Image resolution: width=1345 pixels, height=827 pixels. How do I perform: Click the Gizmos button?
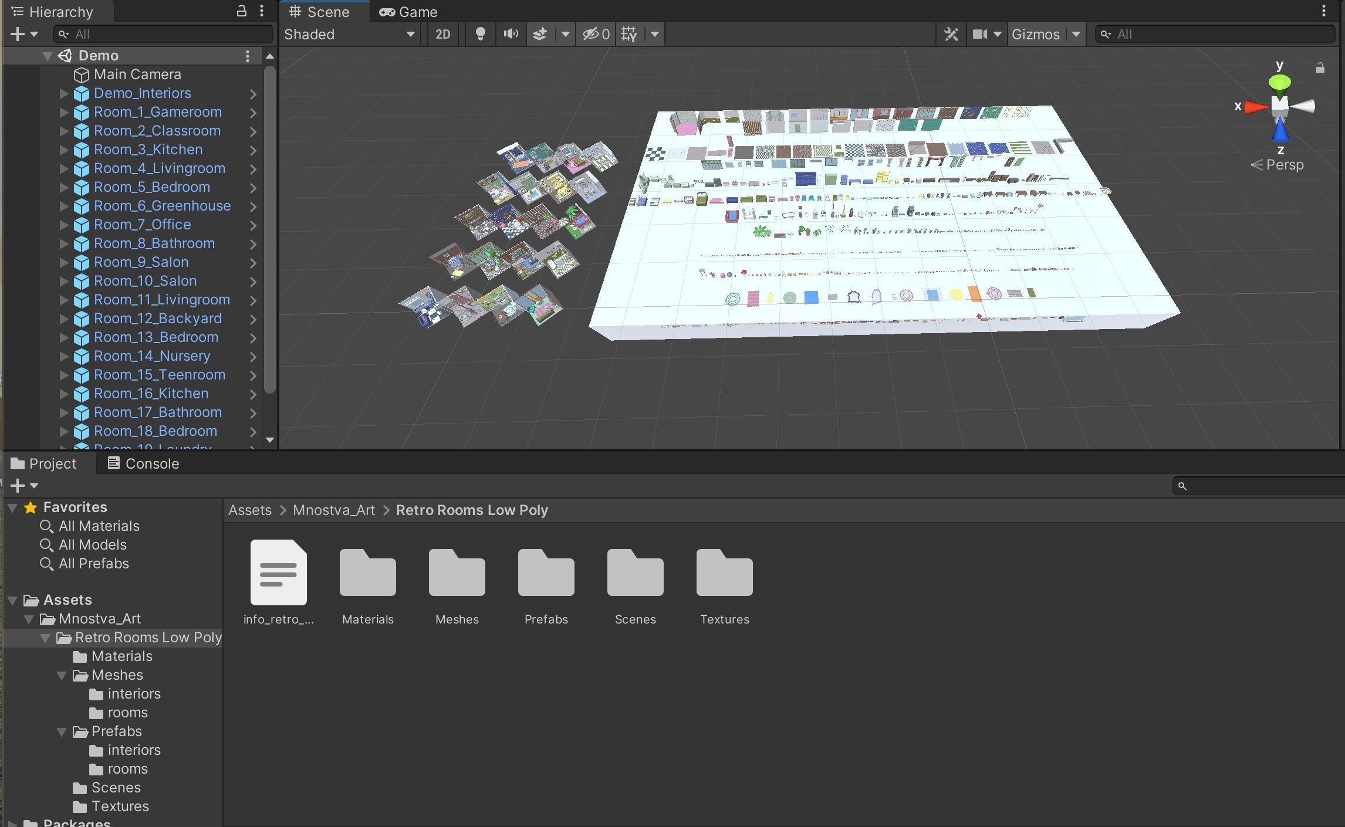(1036, 34)
